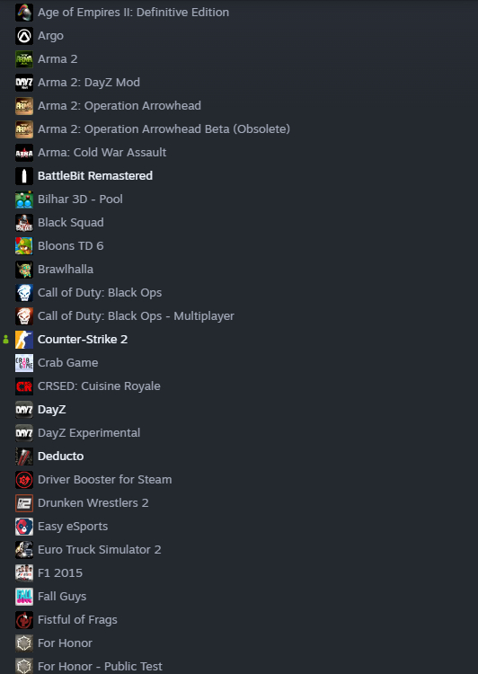This screenshot has height=674, width=478.
Task: Select Bilhar 3D - Pool game
Action: point(80,199)
